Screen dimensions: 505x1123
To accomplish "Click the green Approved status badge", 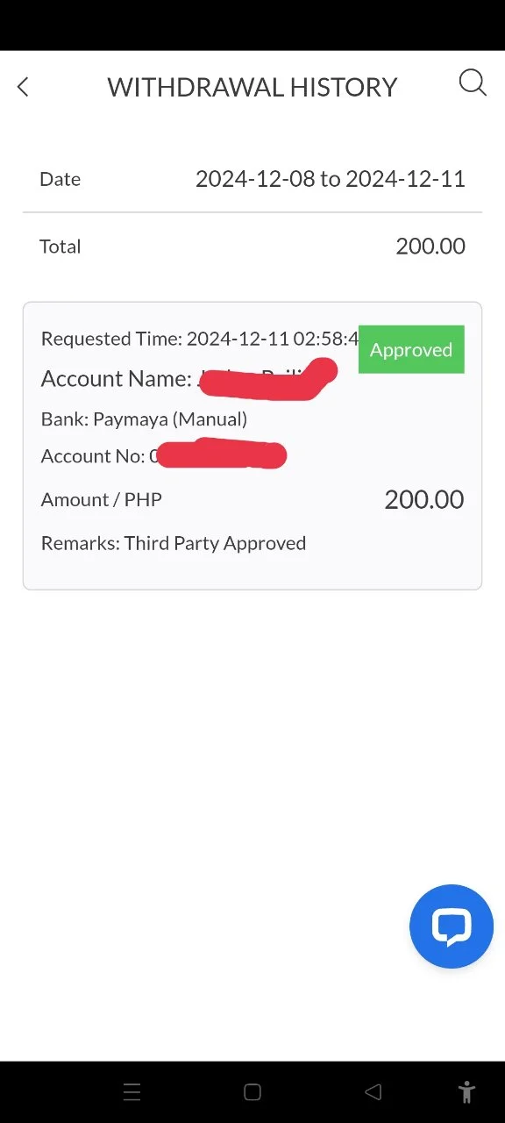I will 411,349.
